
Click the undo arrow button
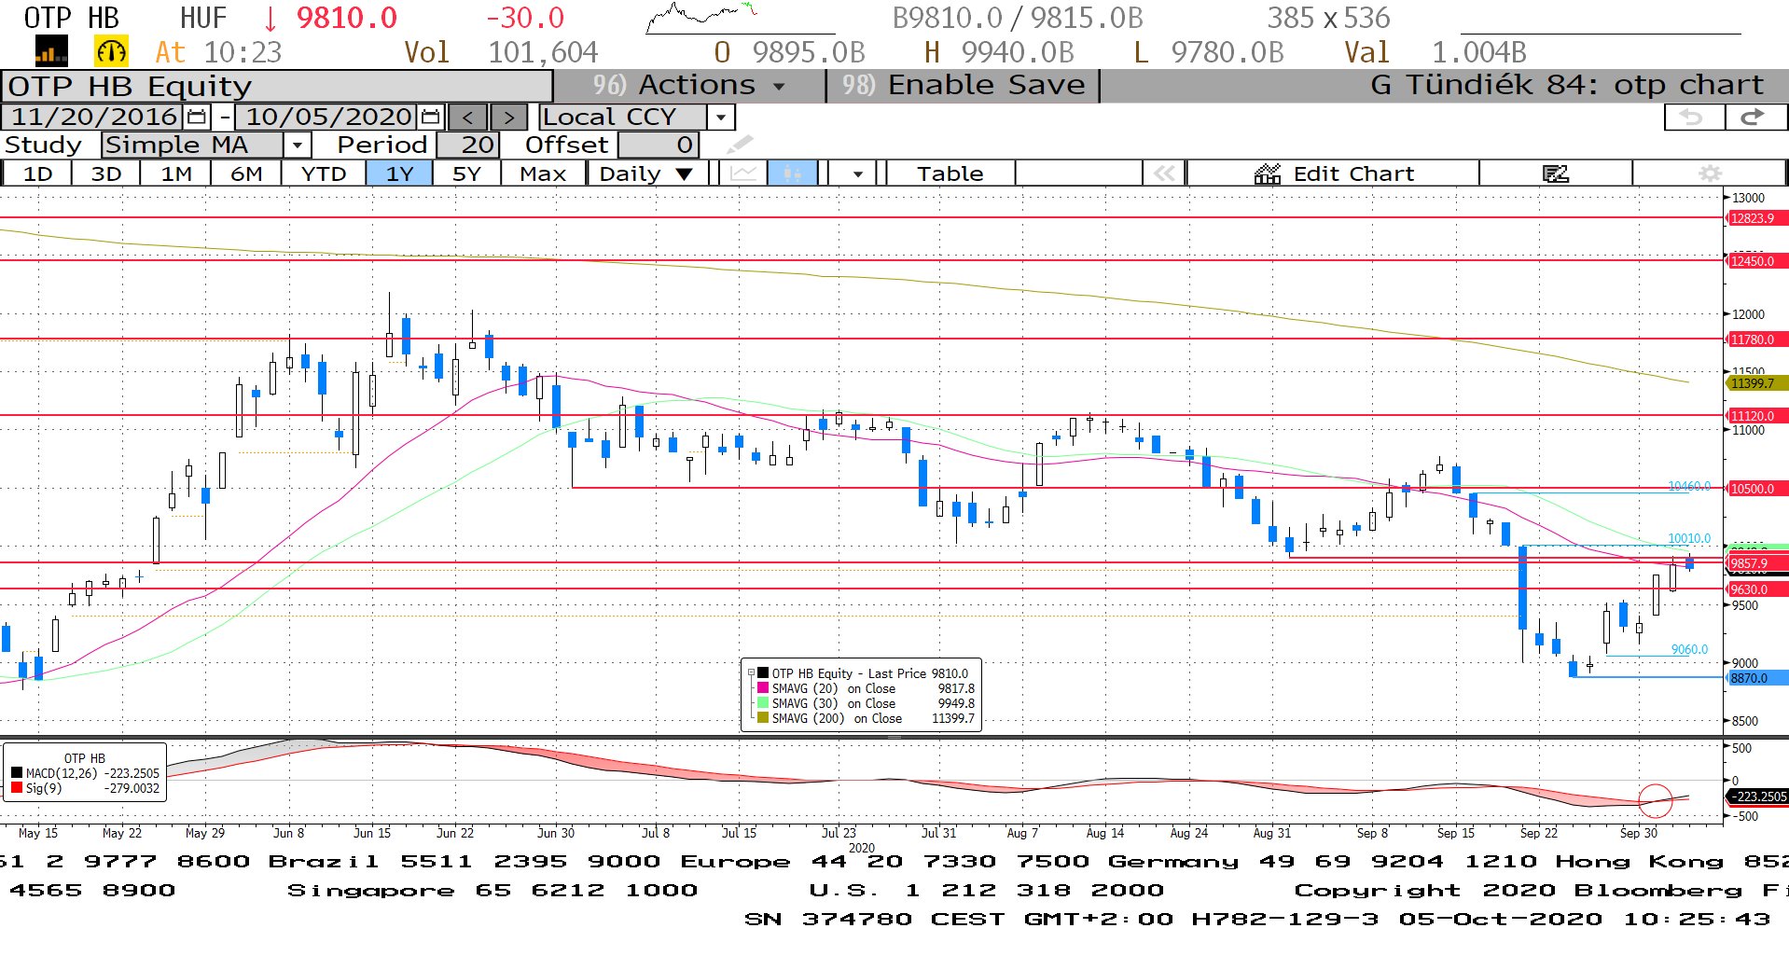pos(1694,117)
